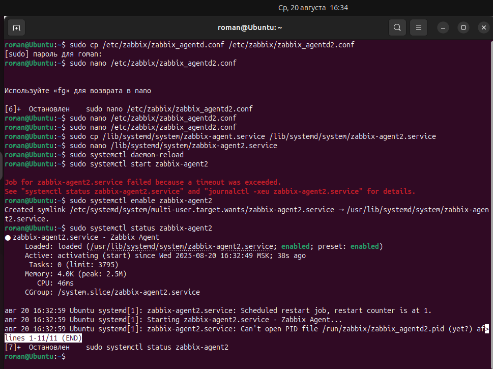Click the white status dot beside zabbix-agent2.service
The height and width of the screenshot is (369, 493).
point(8,238)
